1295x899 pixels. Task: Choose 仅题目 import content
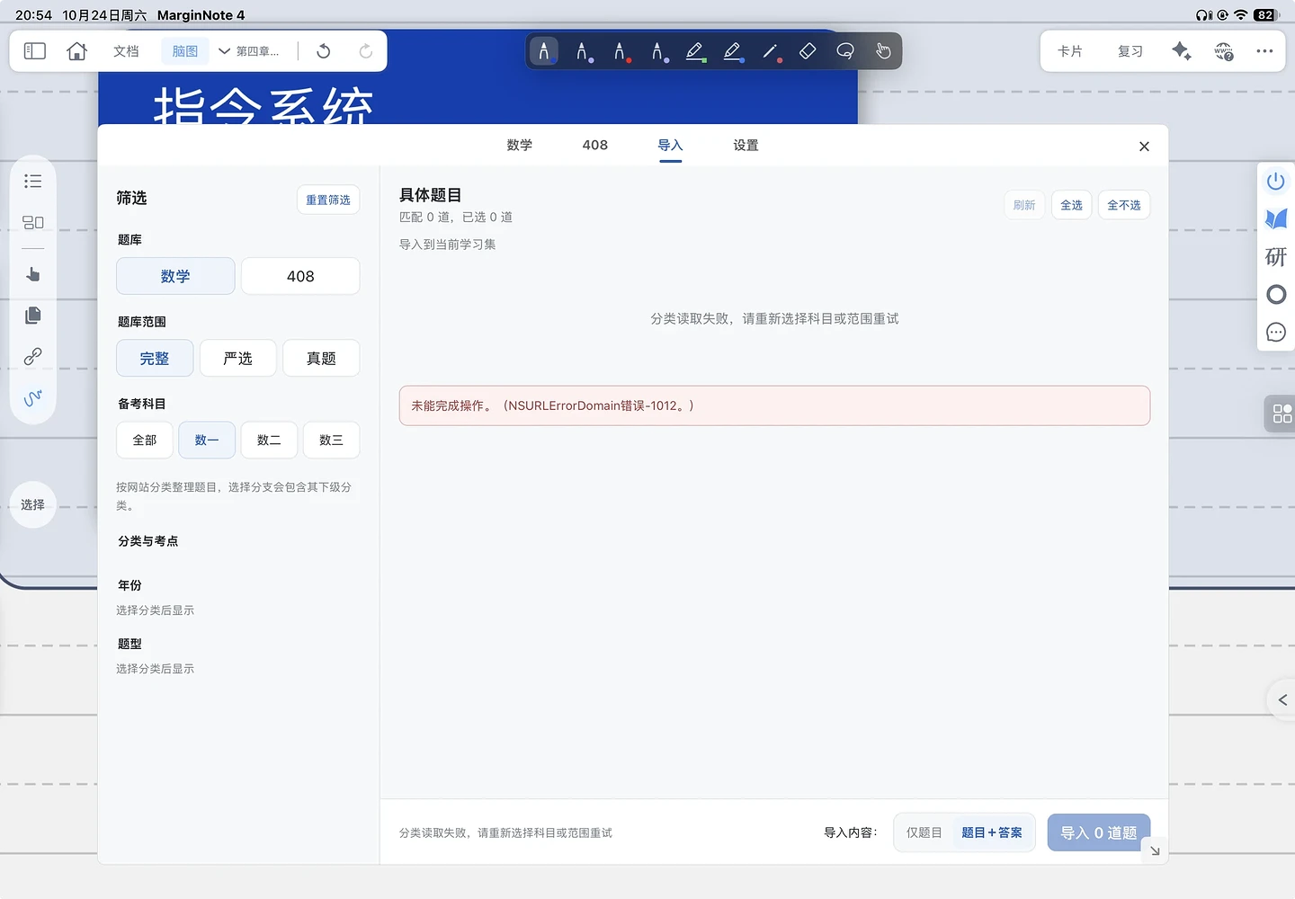[924, 832]
